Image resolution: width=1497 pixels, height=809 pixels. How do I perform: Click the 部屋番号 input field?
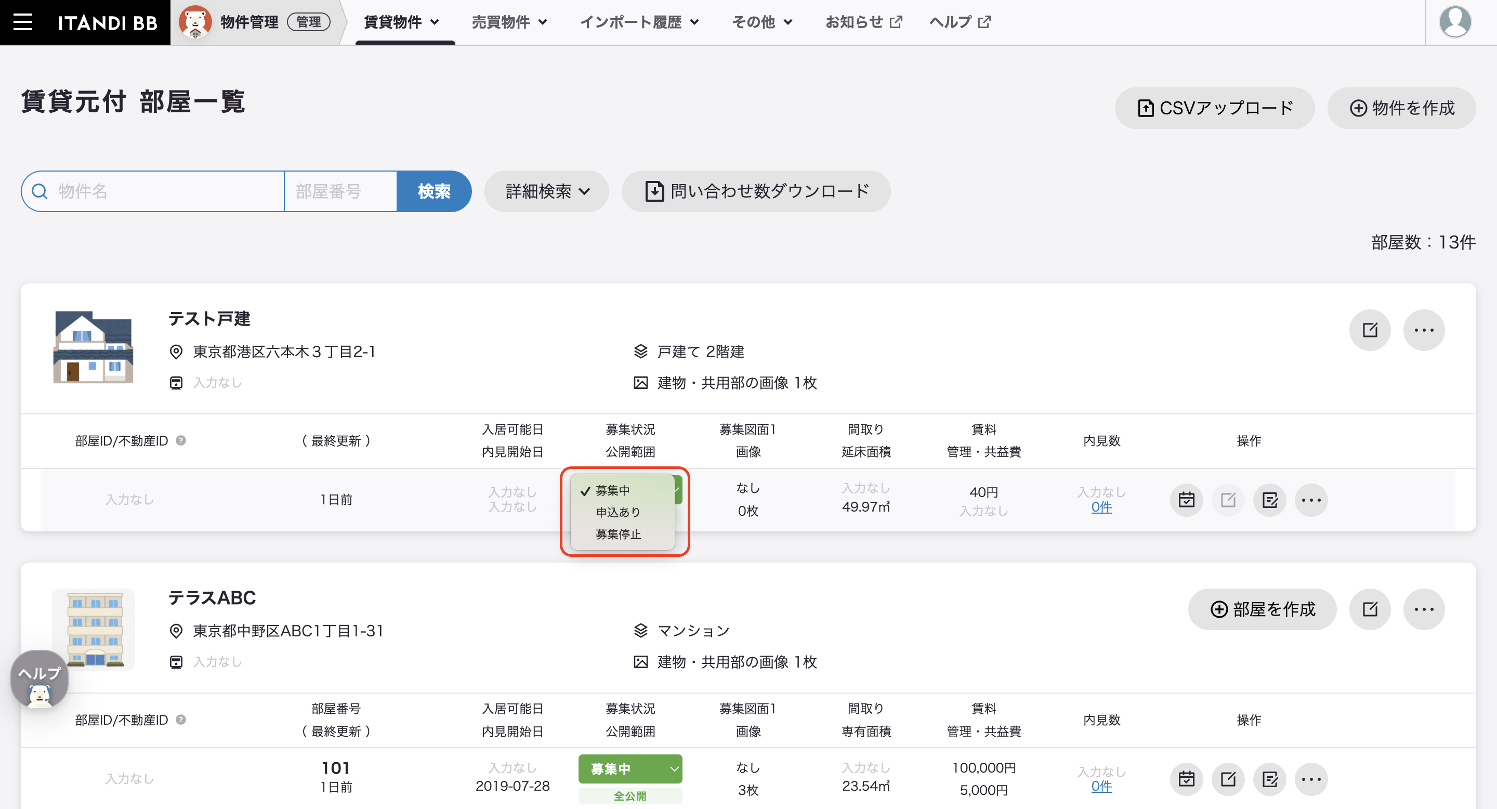click(x=340, y=191)
